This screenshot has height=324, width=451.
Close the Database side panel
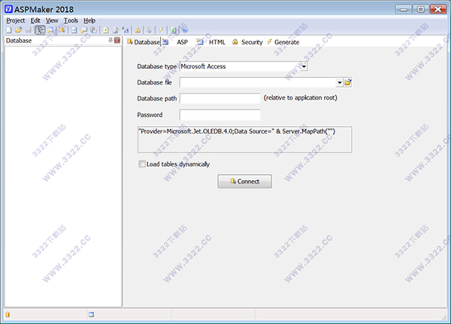pos(117,40)
